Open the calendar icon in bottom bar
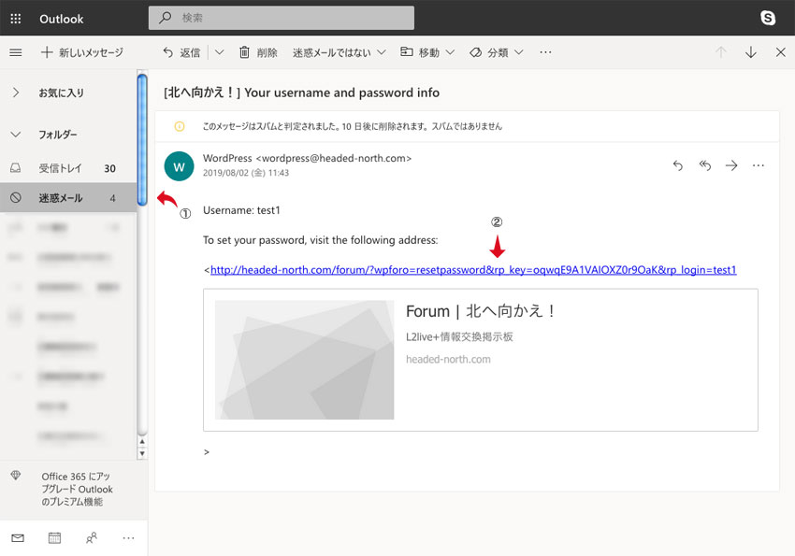This screenshot has height=556, width=795. point(54,538)
